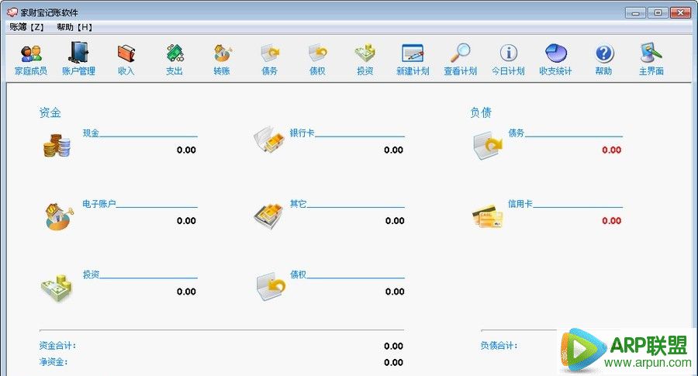Screen dimensions: 698x376
Task: Click the 资金 section heading
Action: pos(50,112)
